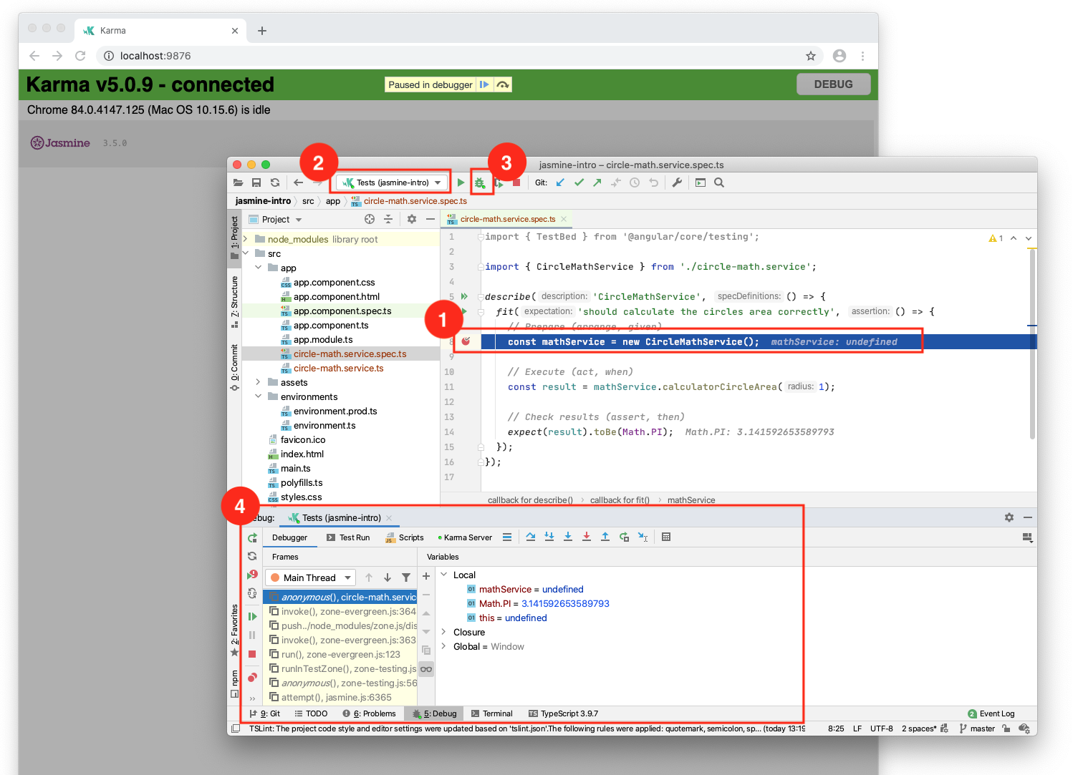Open Project panel gear options
Screen dimensions: 1073x775
412,219
